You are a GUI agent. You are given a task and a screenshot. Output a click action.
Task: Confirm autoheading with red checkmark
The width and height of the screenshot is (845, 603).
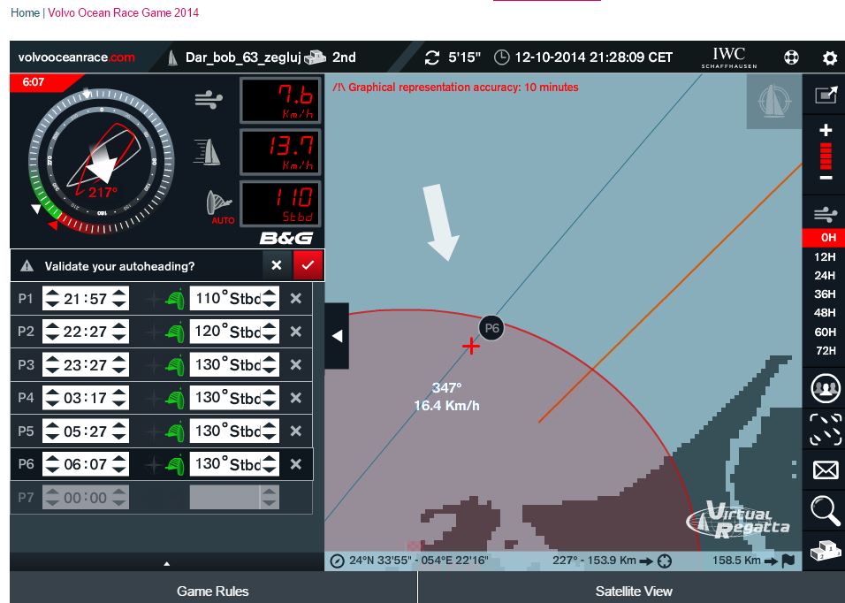coord(308,265)
